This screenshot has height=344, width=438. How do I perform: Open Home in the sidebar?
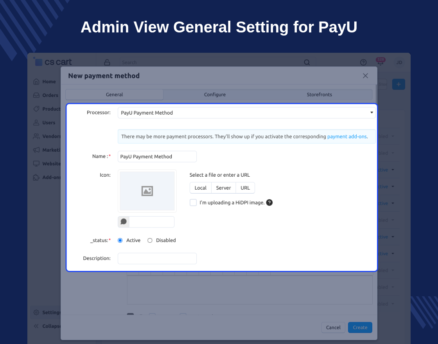[x=45, y=82]
